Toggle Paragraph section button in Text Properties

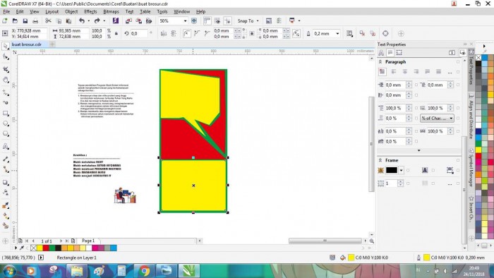click(x=390, y=53)
